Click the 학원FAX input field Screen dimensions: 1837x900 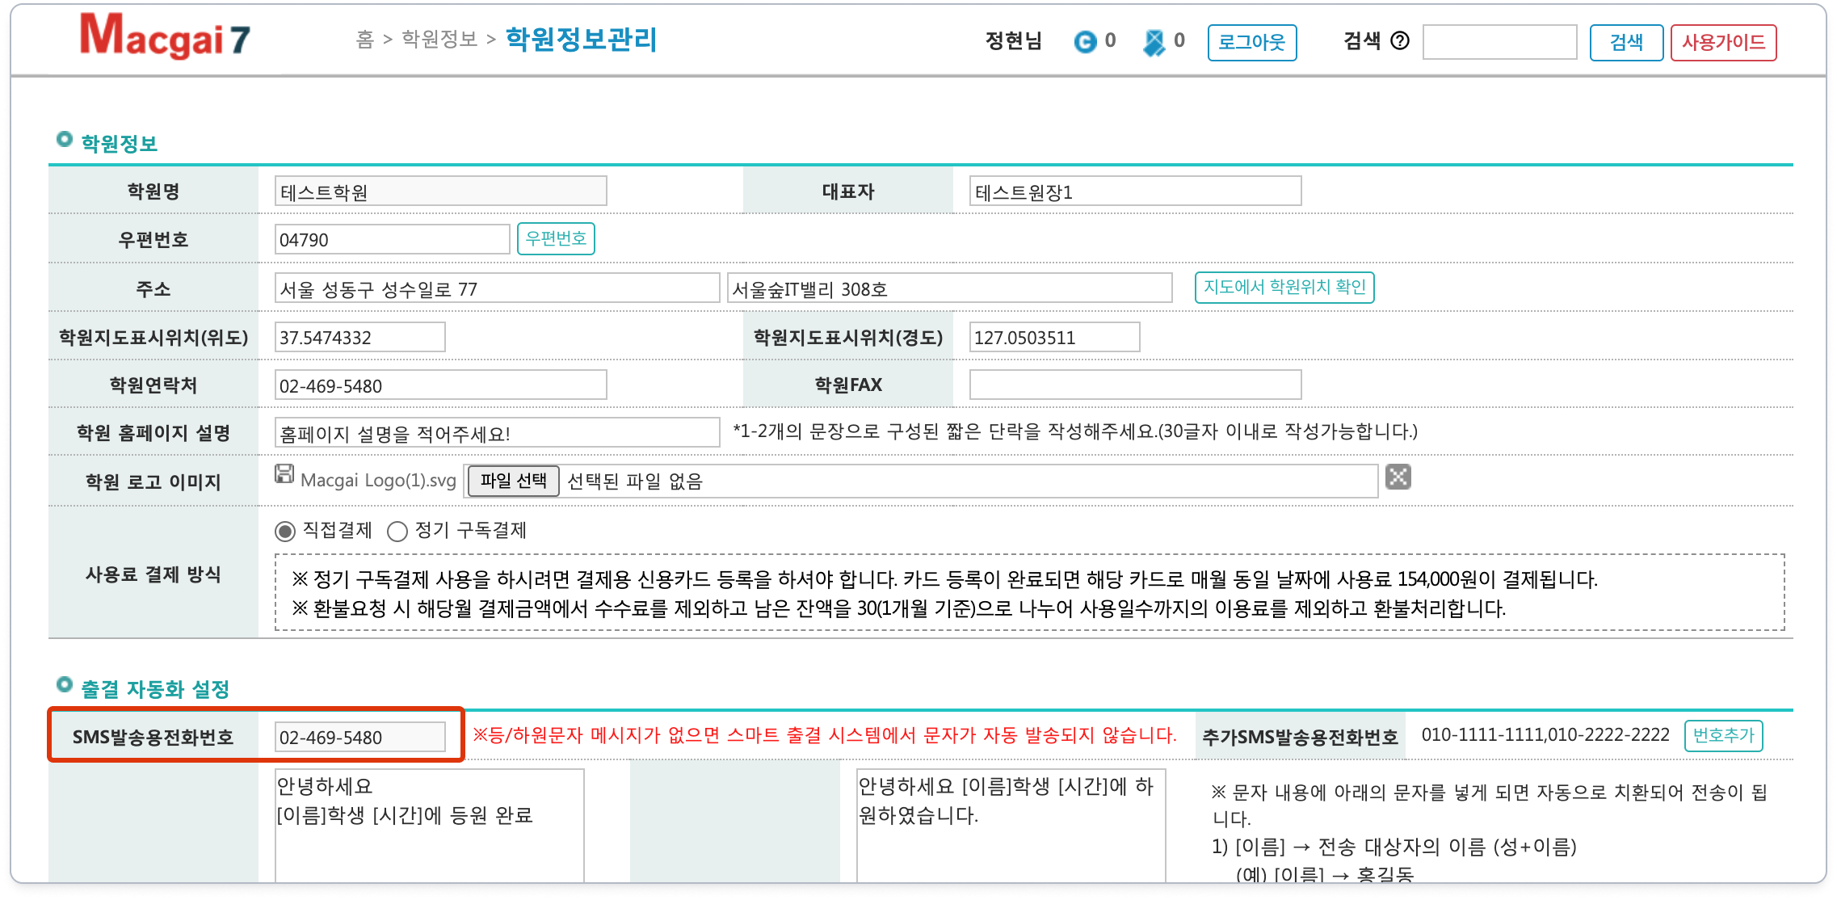[1135, 385]
